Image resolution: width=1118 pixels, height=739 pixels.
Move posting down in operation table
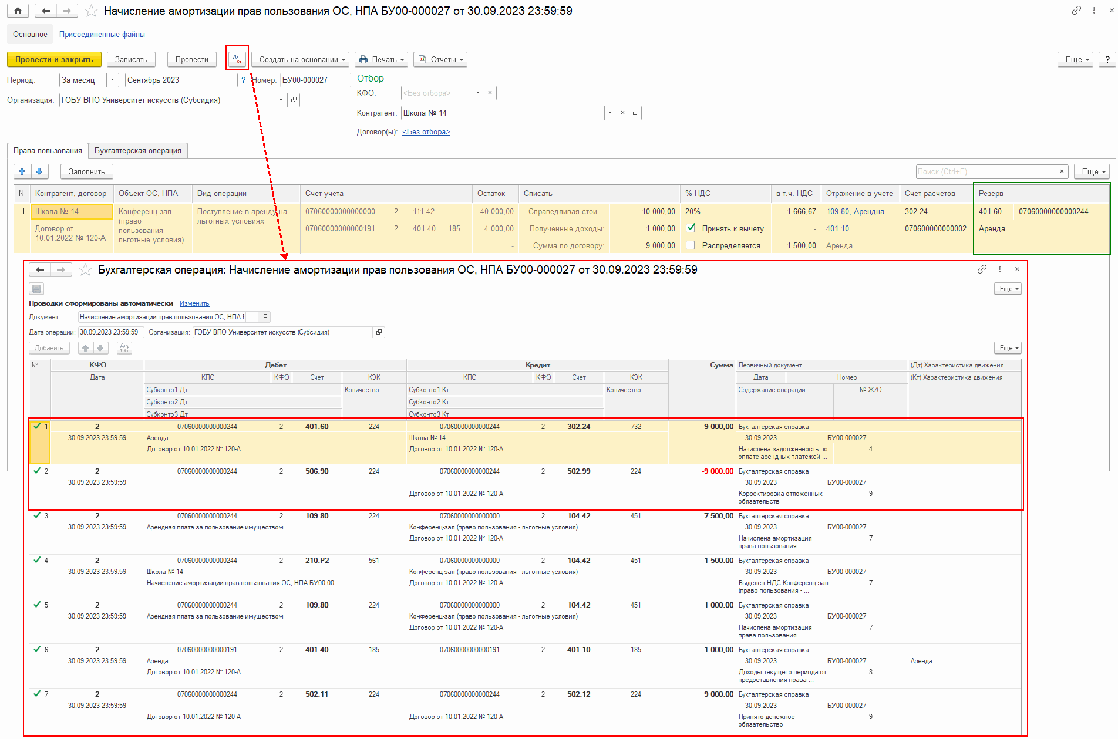tap(101, 348)
